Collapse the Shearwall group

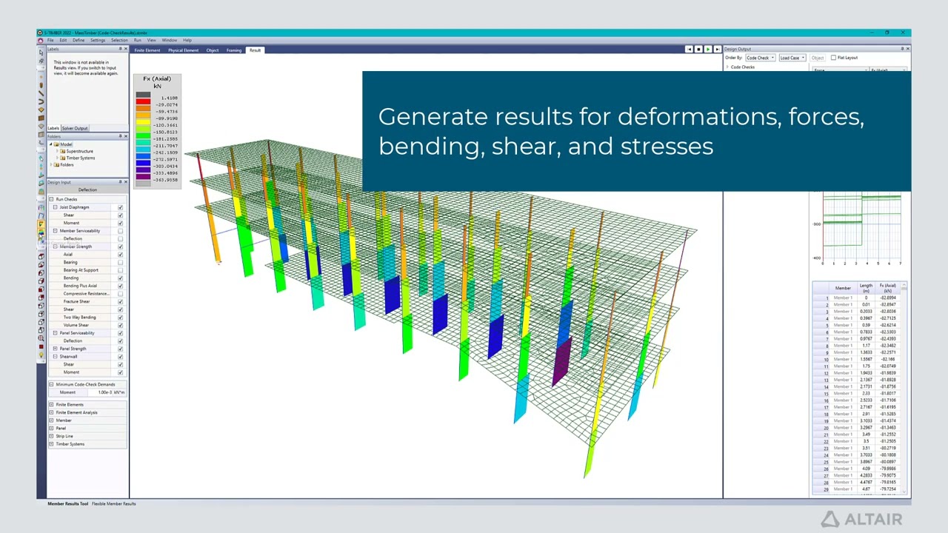(55, 356)
